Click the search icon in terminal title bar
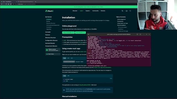 point(137,34)
